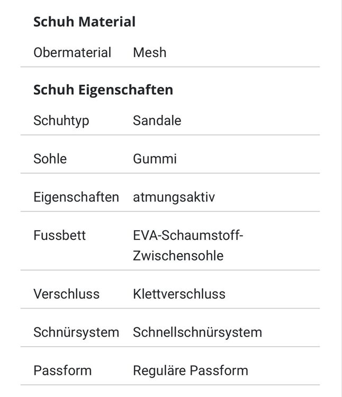Click the Schuh Material heading
The height and width of the screenshot is (397, 342).
coord(84,22)
